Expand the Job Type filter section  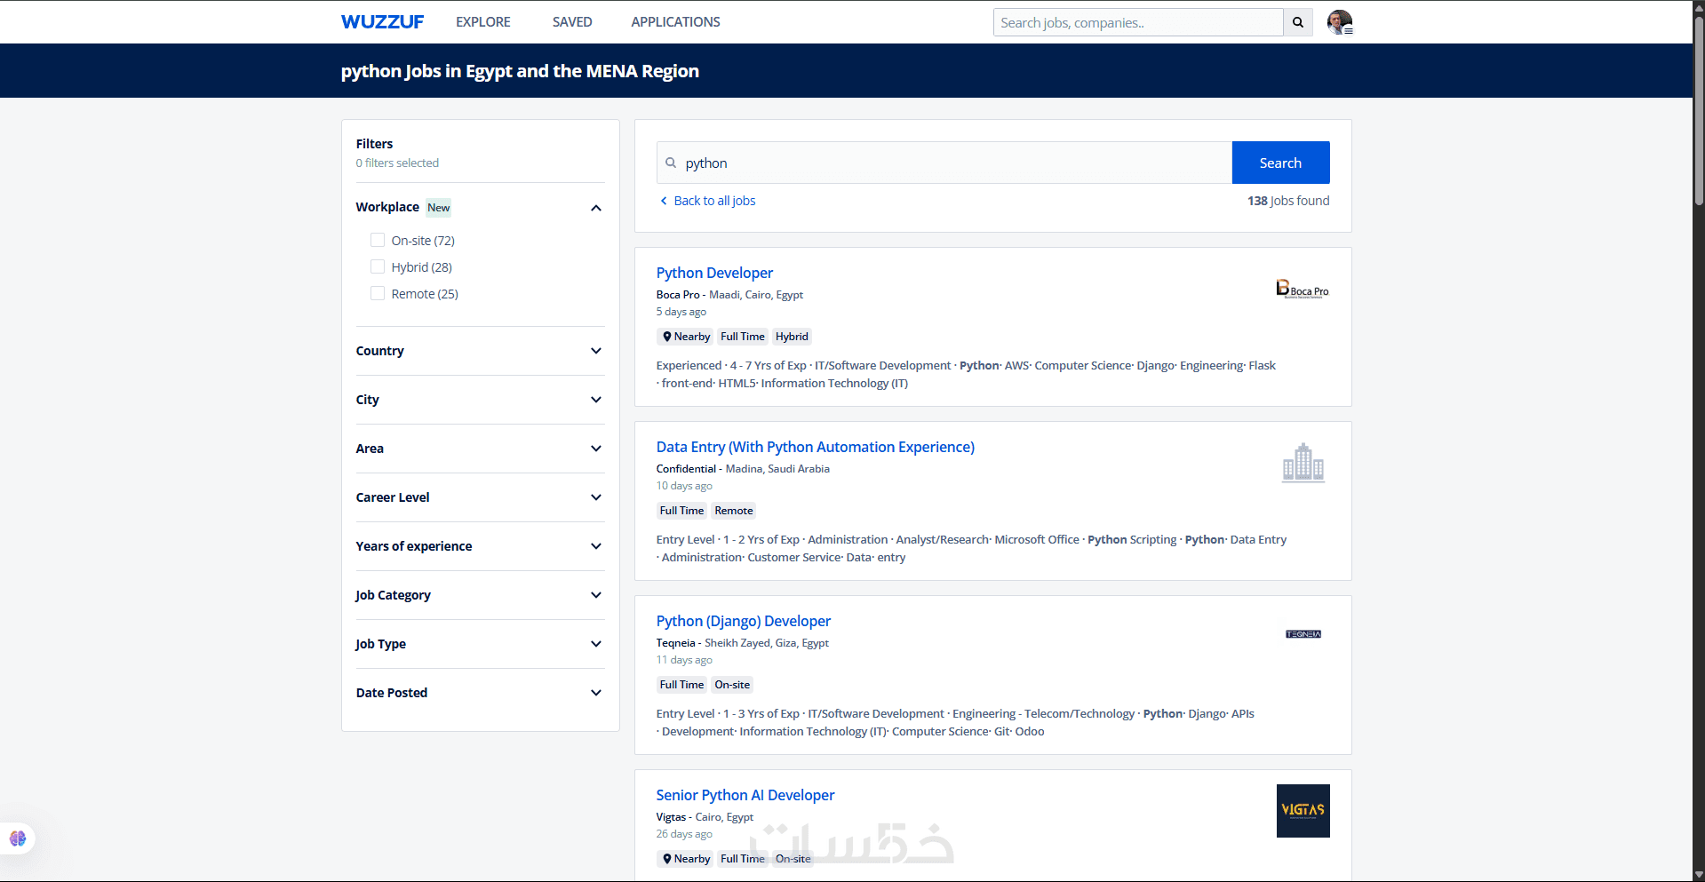pyautogui.click(x=480, y=644)
